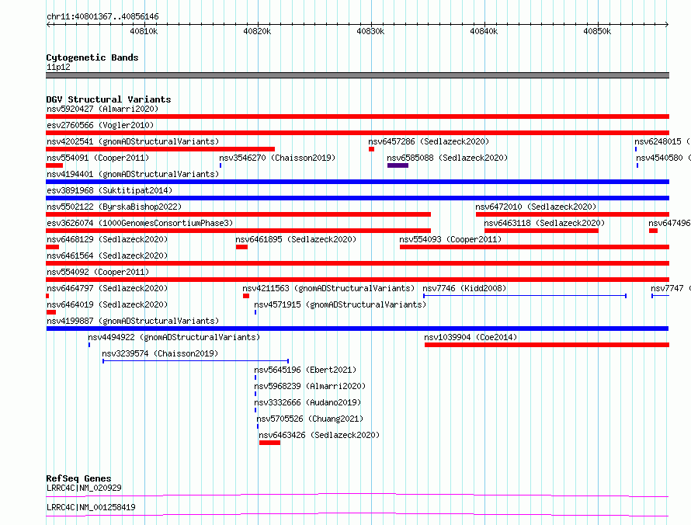
Task: Click the thin blue nsv3239574 span line
Action: coord(196,361)
